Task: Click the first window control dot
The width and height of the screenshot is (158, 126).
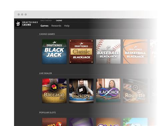Action: [x=19, y=14]
